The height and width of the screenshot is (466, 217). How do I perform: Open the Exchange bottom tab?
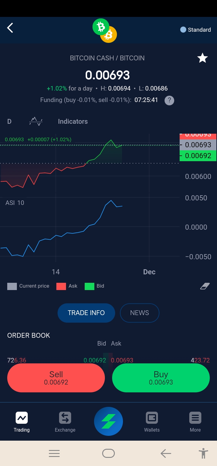pyautogui.click(x=65, y=422)
